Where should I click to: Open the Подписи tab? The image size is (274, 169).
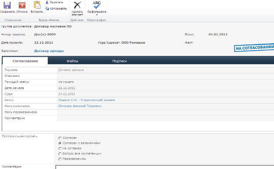tap(119, 61)
